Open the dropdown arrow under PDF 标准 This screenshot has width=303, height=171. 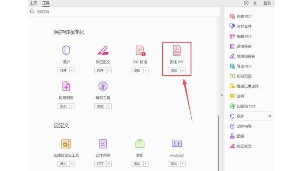click(146, 70)
